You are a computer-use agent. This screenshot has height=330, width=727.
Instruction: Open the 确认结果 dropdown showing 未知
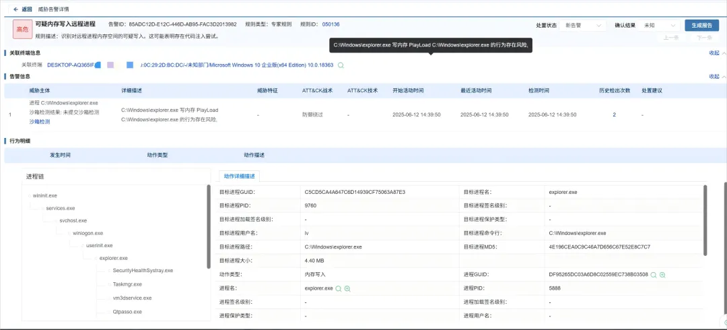point(659,26)
